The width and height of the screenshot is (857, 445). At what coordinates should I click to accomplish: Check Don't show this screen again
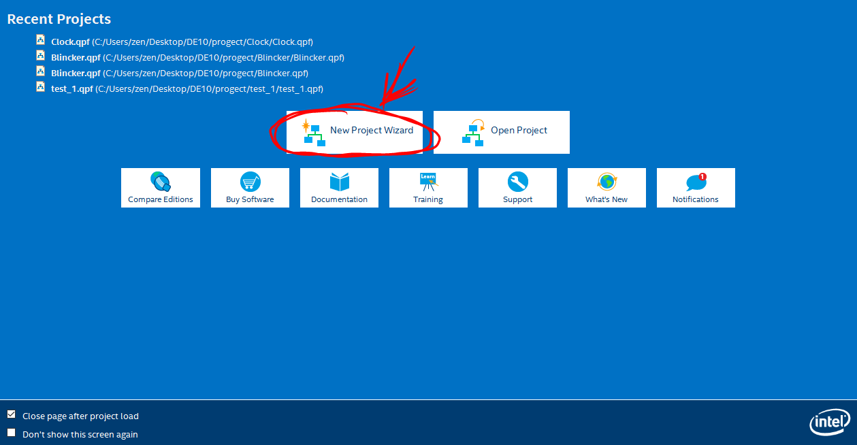point(12,433)
